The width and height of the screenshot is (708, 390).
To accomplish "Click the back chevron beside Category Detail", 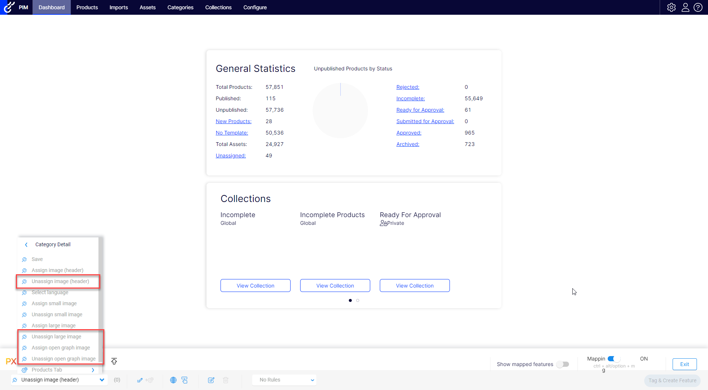I will (26, 245).
